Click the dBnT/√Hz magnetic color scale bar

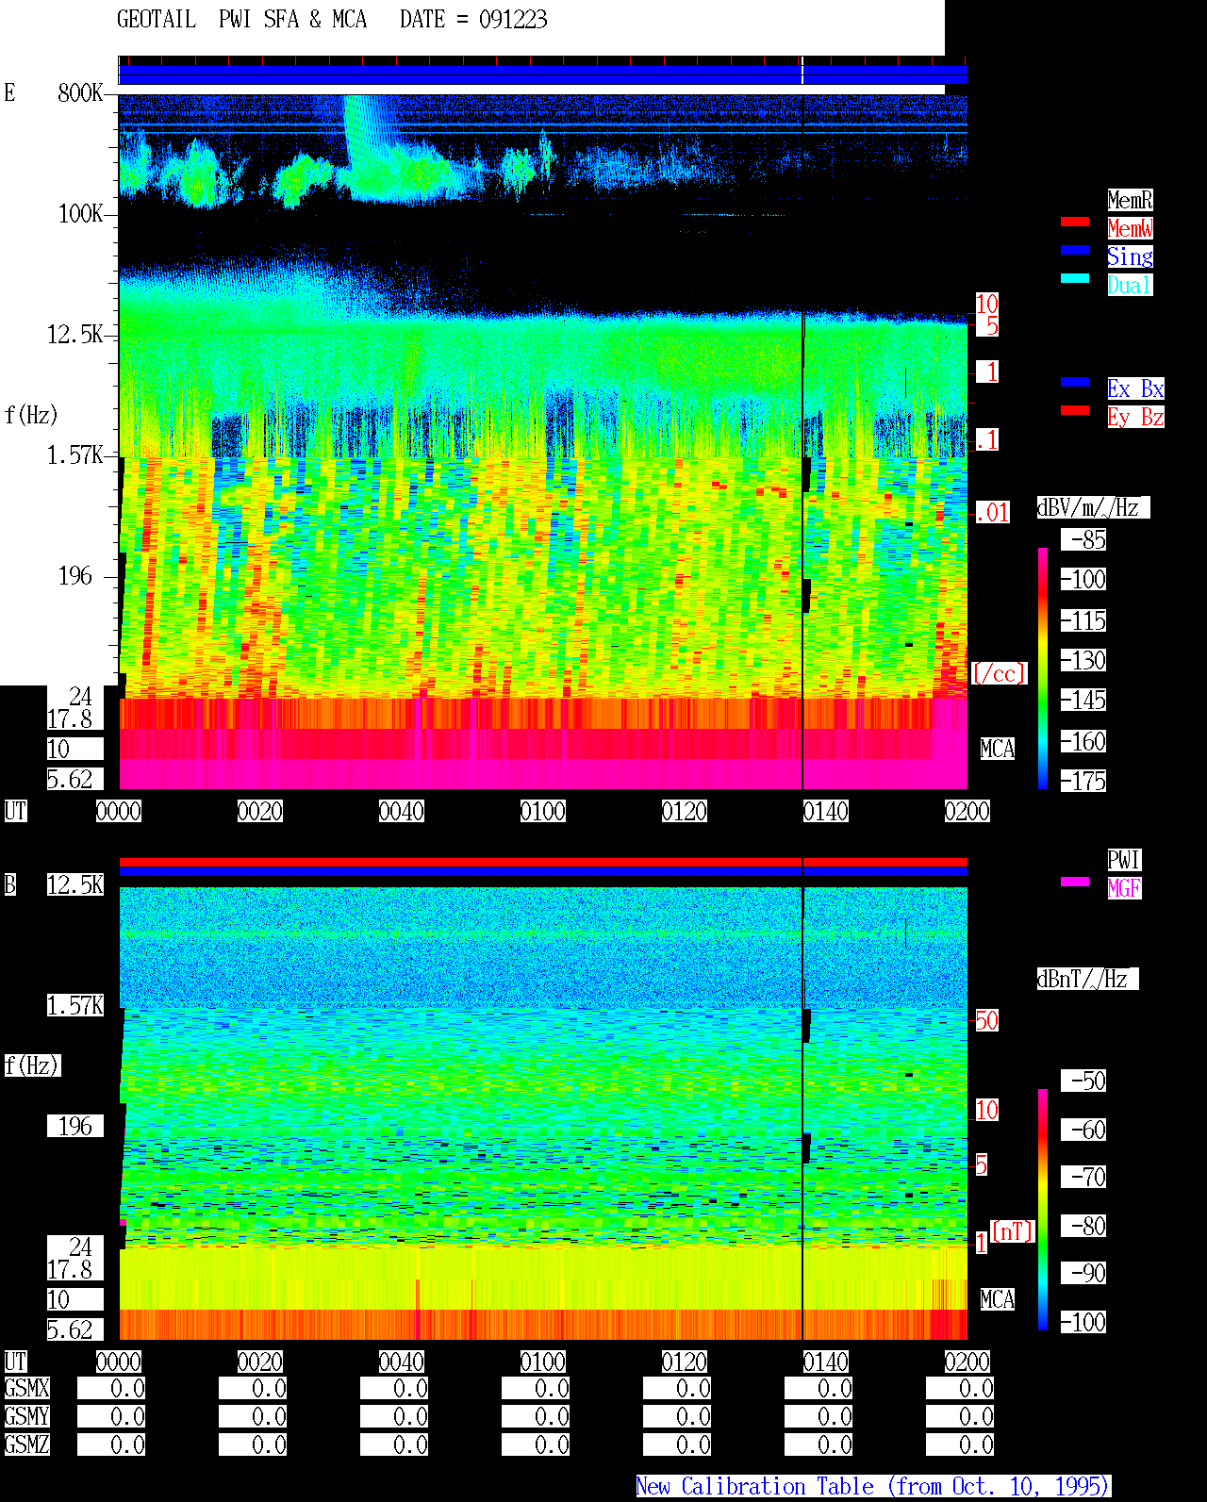(x=1043, y=1210)
